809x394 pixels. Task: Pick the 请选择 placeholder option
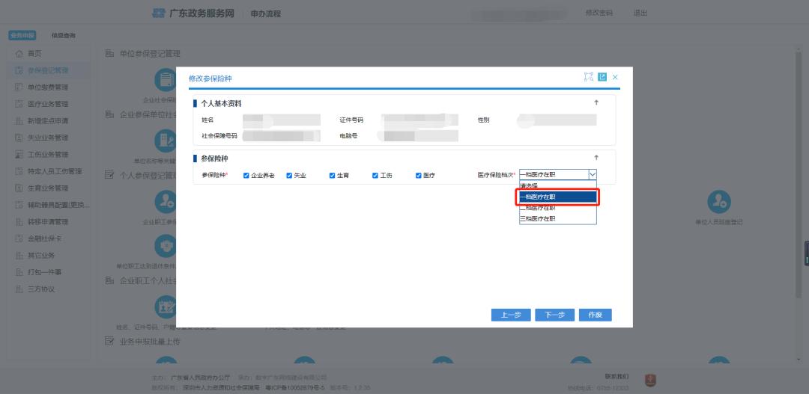click(x=557, y=185)
